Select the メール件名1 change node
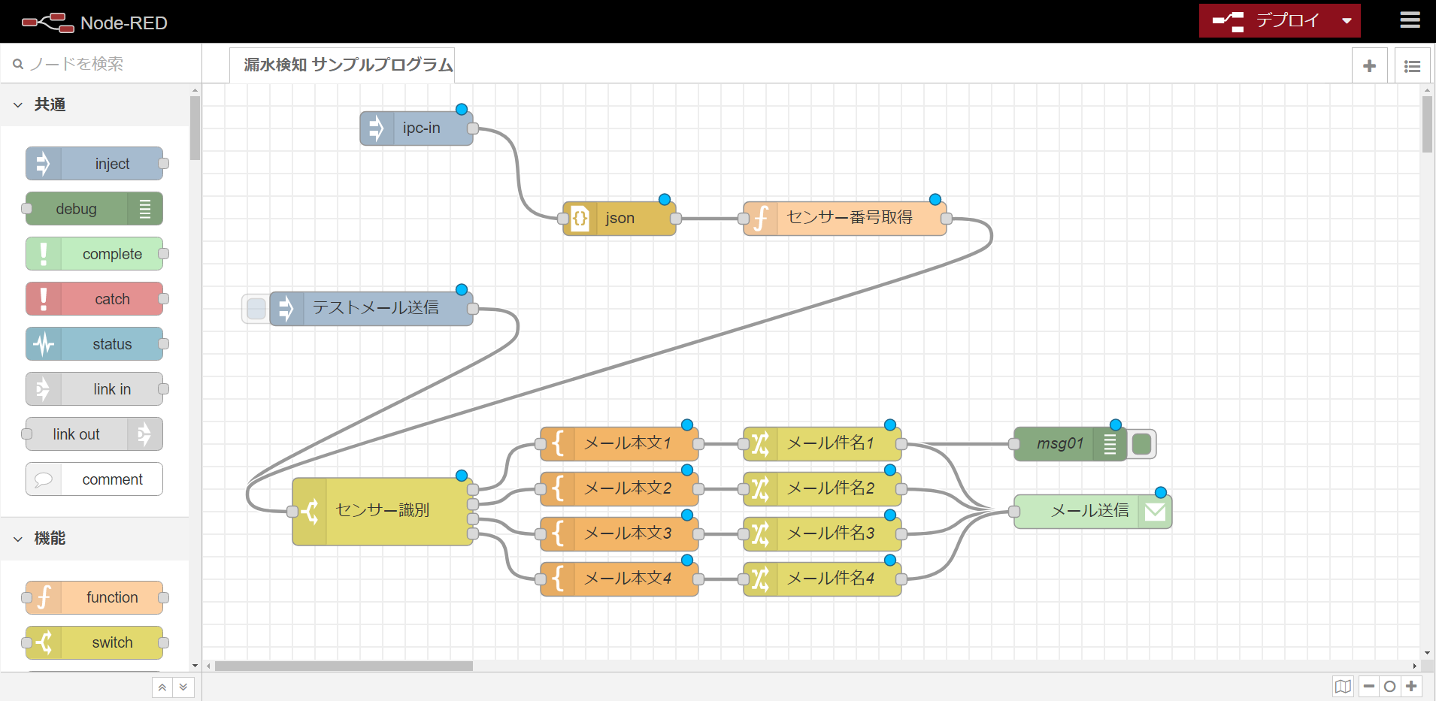This screenshot has width=1436, height=701. (x=823, y=444)
